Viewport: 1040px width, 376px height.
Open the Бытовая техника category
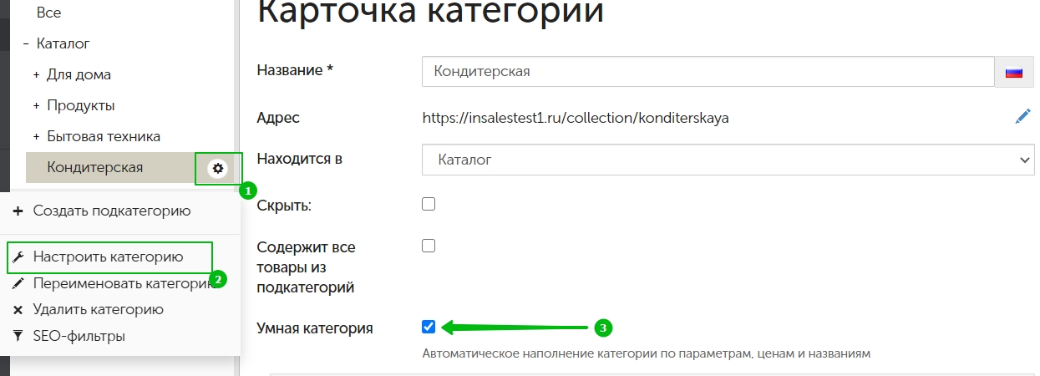click(104, 136)
